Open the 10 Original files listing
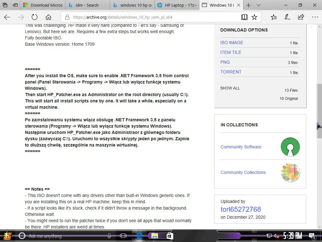 [289, 99]
